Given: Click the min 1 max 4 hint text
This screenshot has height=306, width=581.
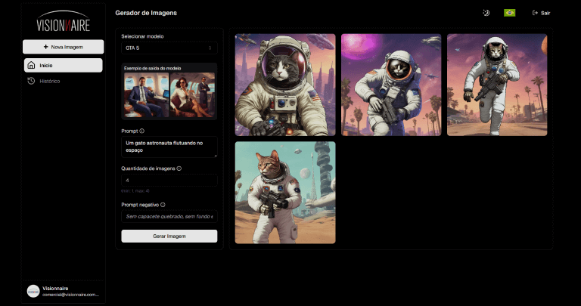Looking at the screenshot, I should [x=135, y=191].
